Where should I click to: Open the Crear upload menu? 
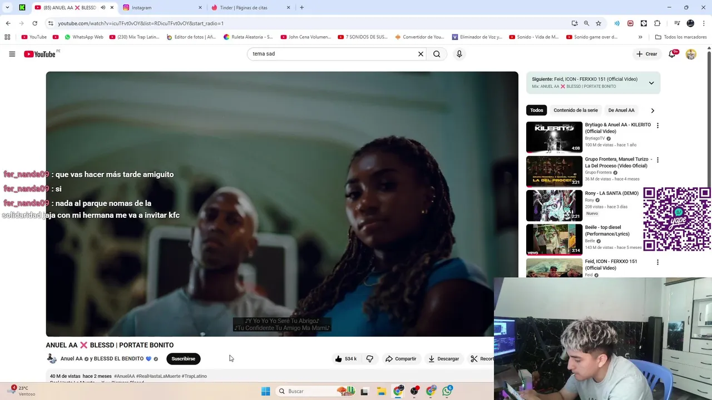click(x=647, y=54)
